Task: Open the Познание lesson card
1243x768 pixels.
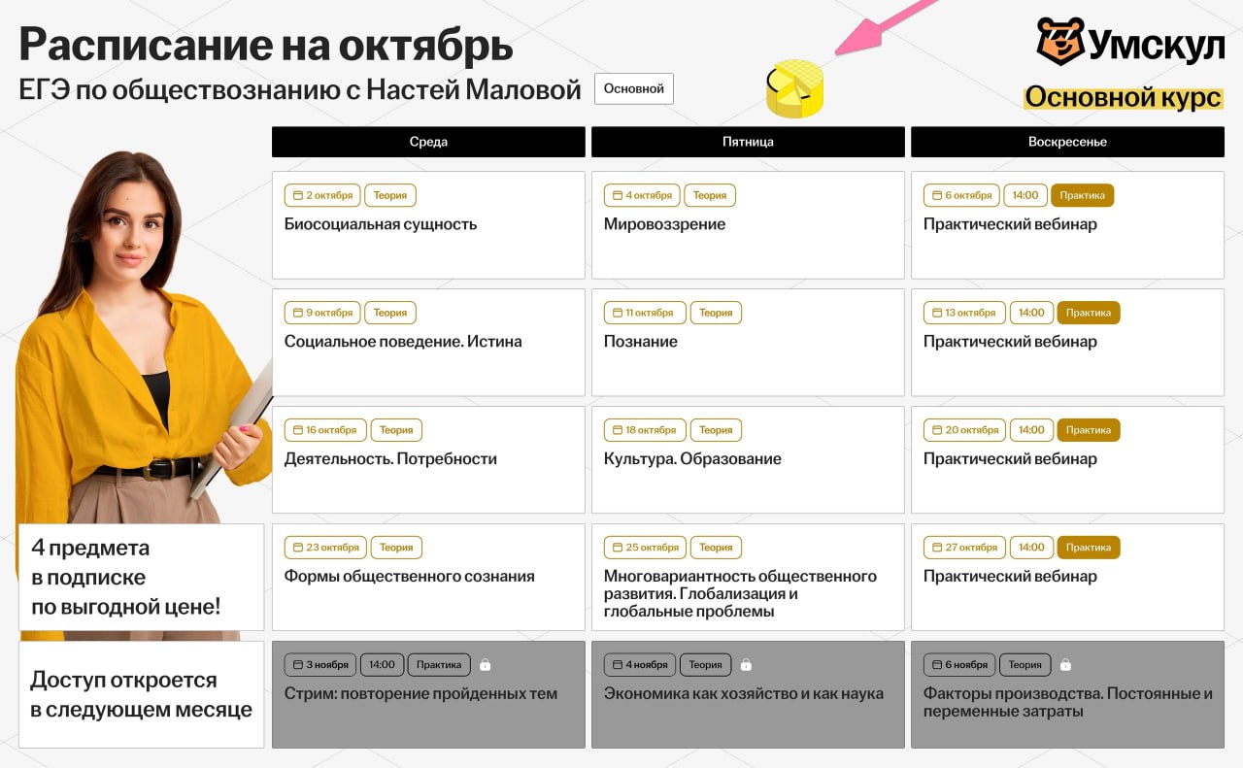Action: 748,342
